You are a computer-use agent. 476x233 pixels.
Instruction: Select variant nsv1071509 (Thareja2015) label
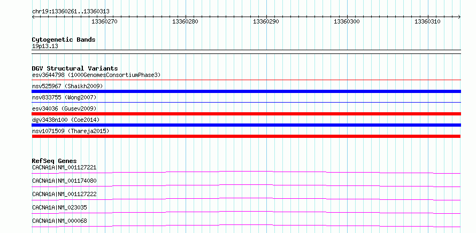pos(71,131)
